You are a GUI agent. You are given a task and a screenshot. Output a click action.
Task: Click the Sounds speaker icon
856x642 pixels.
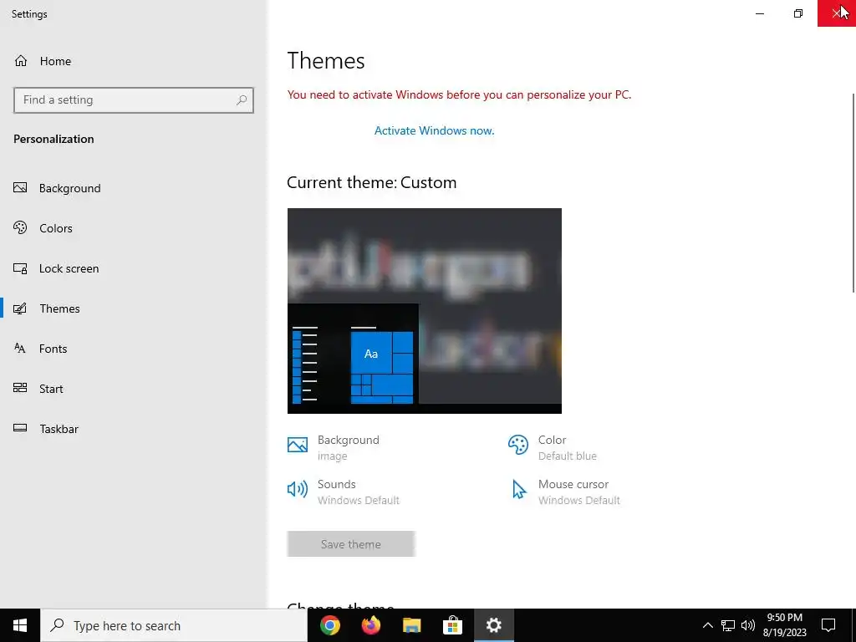coord(298,489)
